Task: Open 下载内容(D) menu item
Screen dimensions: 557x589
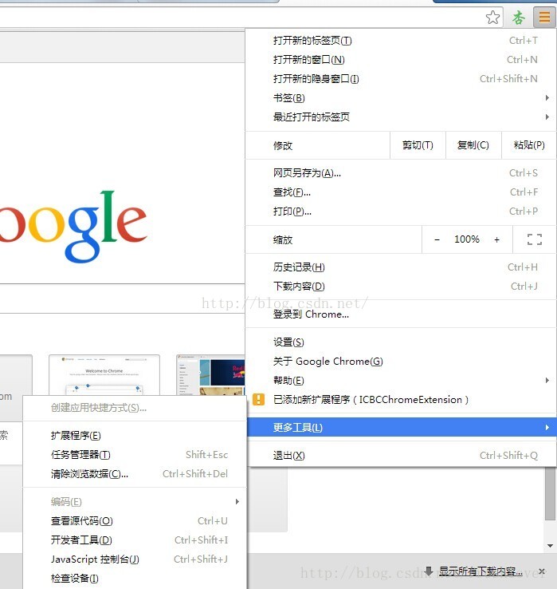Action: 401,287
